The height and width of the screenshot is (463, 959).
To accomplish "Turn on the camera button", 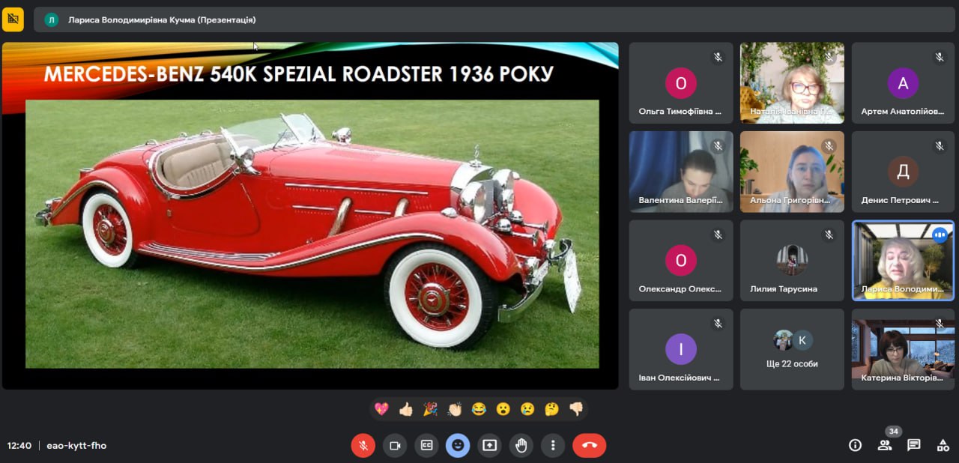I will [395, 445].
